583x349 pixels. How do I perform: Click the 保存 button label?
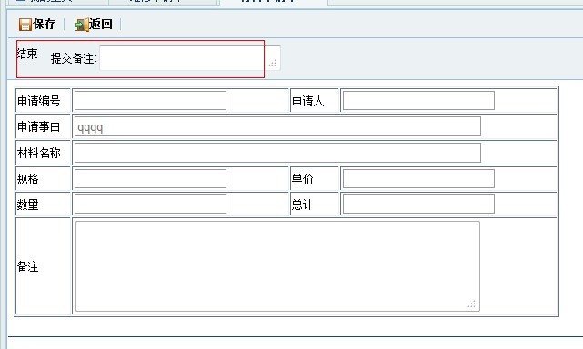(x=45, y=25)
